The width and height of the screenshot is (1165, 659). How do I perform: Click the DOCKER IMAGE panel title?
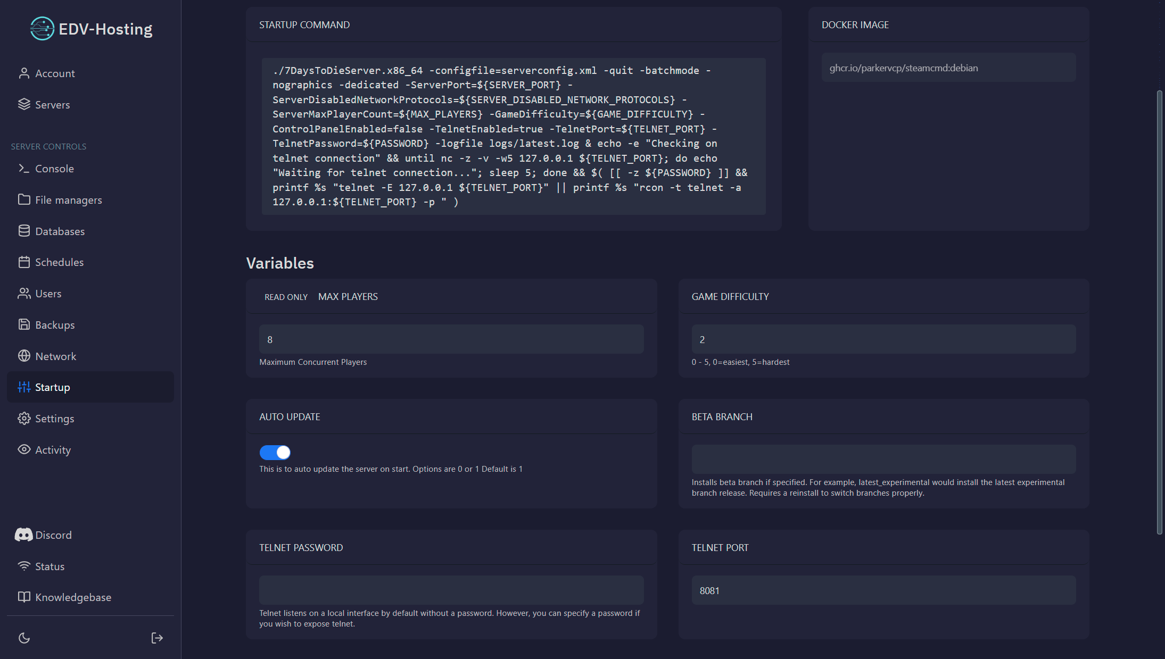(x=855, y=24)
